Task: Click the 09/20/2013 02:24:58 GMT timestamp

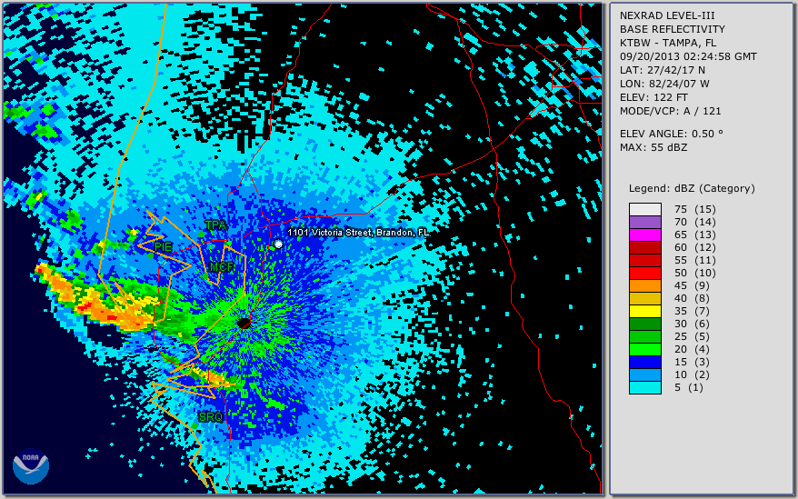Action: click(x=688, y=56)
